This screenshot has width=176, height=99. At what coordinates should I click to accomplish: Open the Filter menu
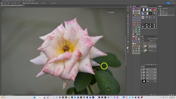[x=19, y=1]
